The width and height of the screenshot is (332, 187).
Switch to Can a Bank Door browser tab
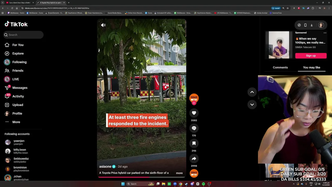20,3
